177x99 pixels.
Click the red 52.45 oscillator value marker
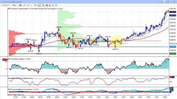5,60
